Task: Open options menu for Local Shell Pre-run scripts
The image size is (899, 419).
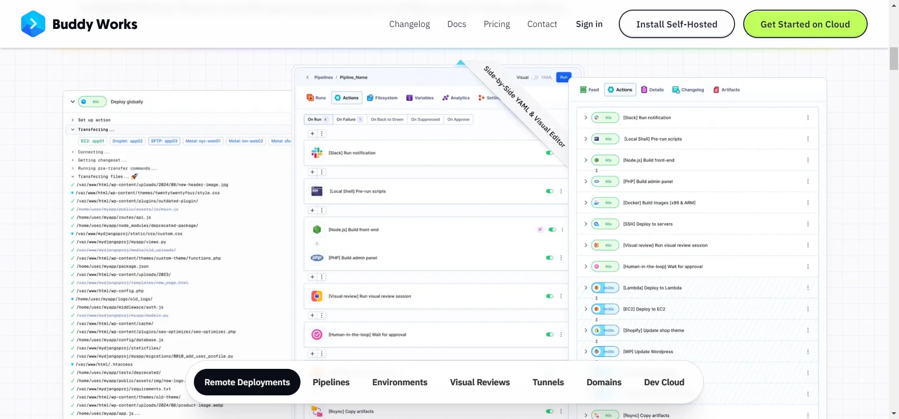Action: 561,191
